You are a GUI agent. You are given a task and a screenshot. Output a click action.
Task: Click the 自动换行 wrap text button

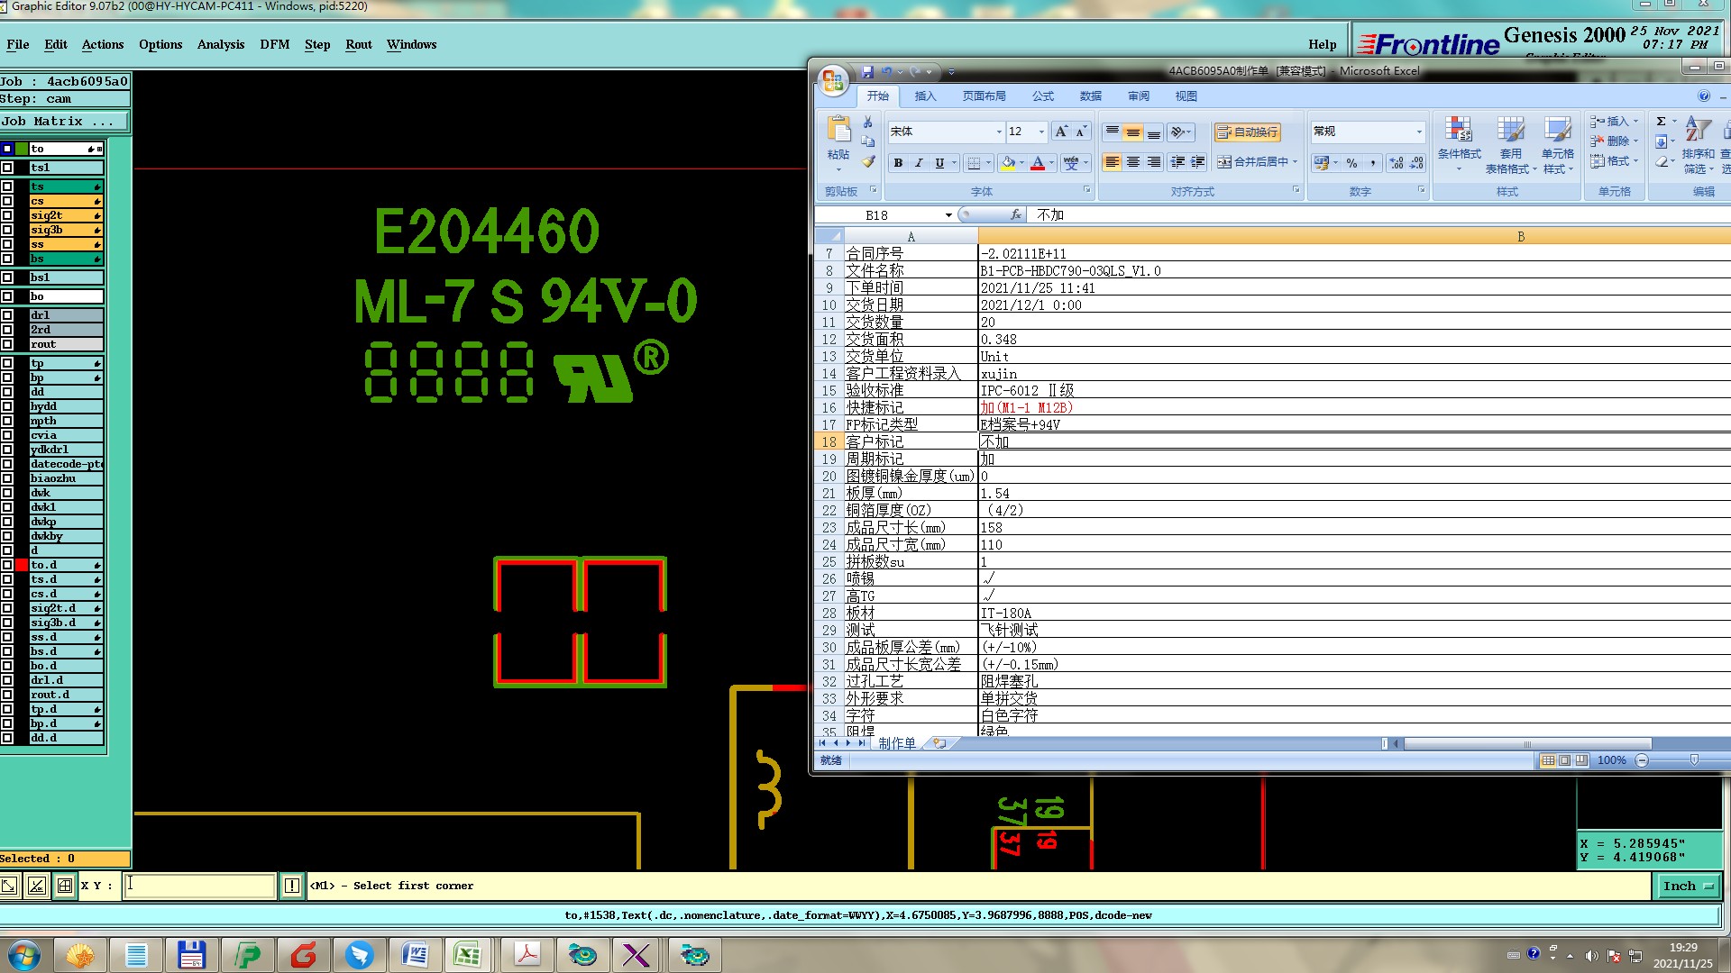[1247, 132]
